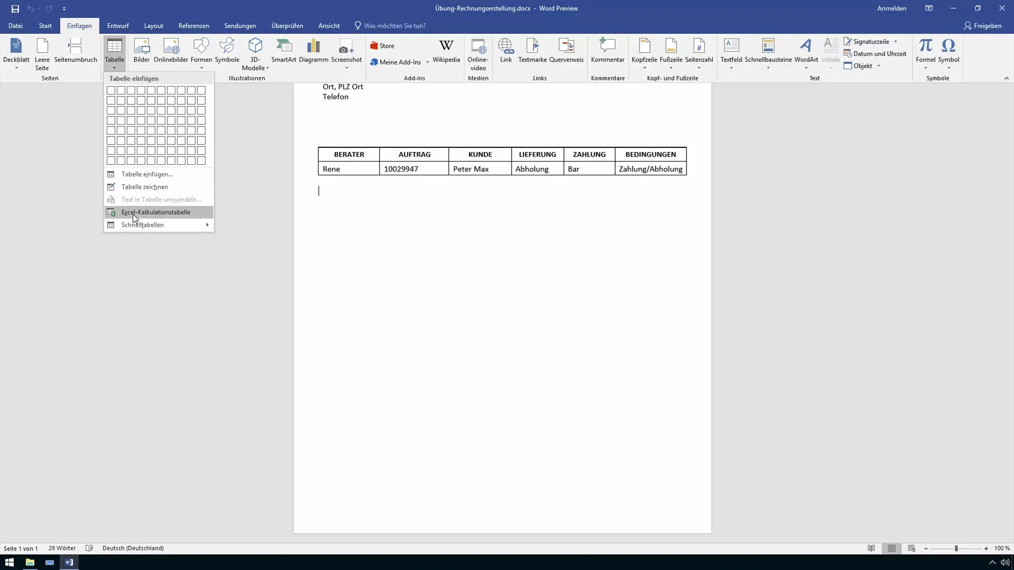Click the 29 Wörter word count

coord(62,548)
